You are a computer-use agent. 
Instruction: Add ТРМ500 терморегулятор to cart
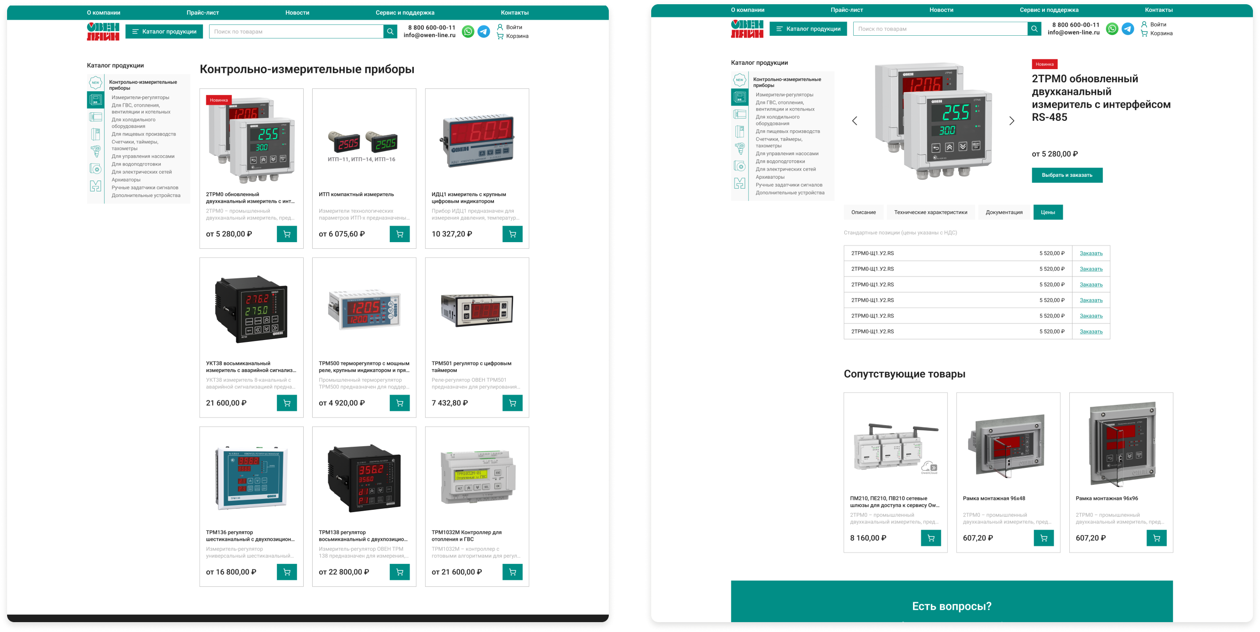[400, 403]
